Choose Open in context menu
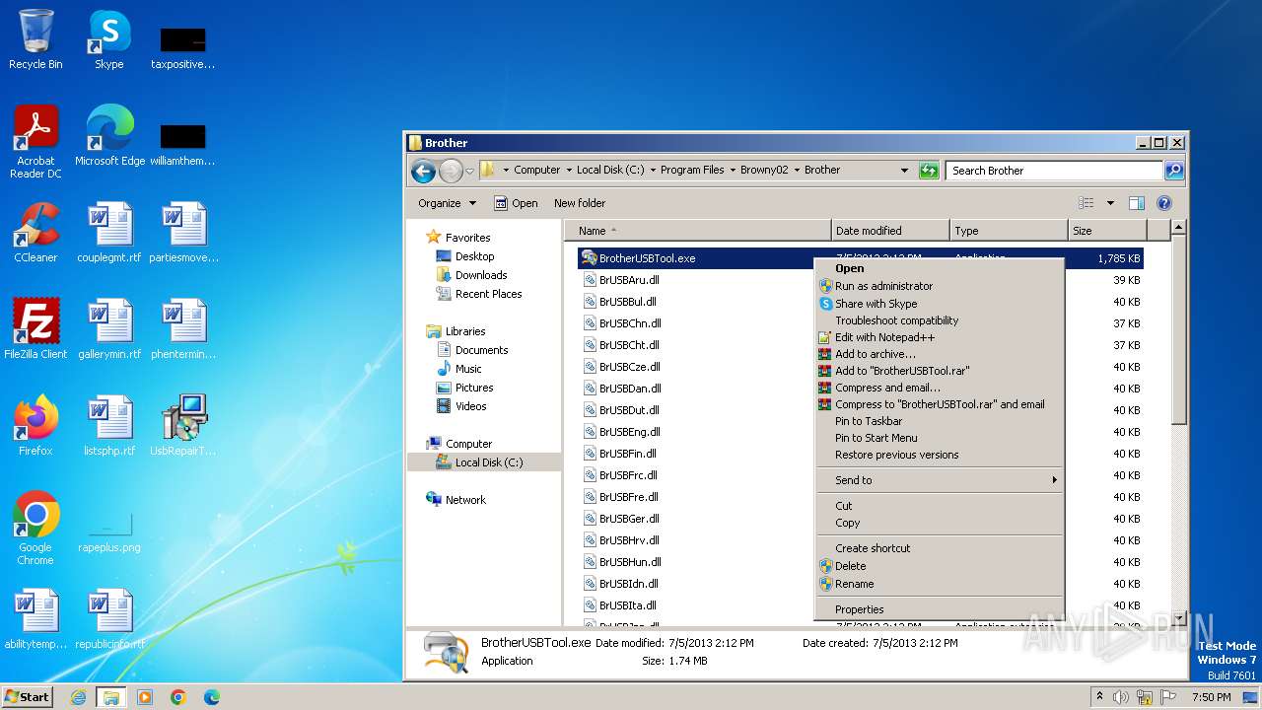Image resolution: width=1262 pixels, height=710 pixels. [939, 268]
